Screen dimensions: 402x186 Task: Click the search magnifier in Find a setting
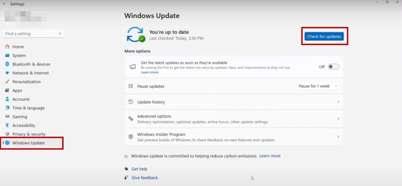point(60,34)
